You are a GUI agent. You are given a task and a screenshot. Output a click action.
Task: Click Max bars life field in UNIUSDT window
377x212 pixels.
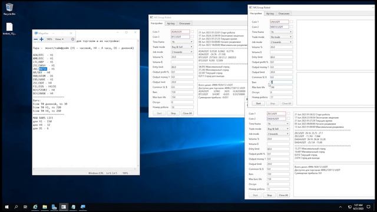click(282, 87)
